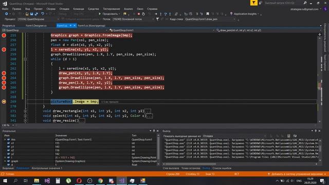Click the Step Over icon
The image size is (329, 185).
click(166, 14)
